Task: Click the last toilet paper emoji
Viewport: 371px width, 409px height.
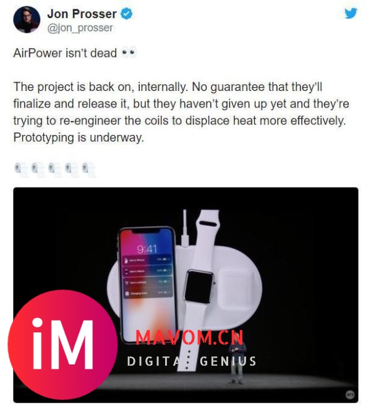Action: pyautogui.click(x=89, y=170)
